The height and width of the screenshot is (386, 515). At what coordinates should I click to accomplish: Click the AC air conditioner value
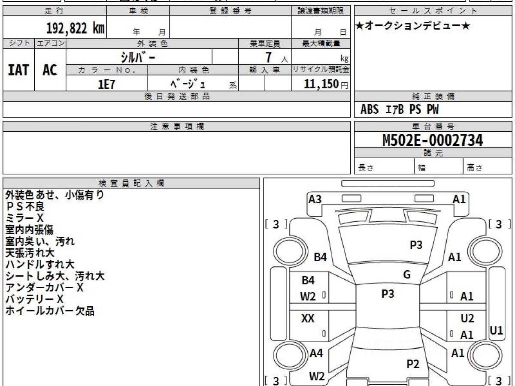50,70
